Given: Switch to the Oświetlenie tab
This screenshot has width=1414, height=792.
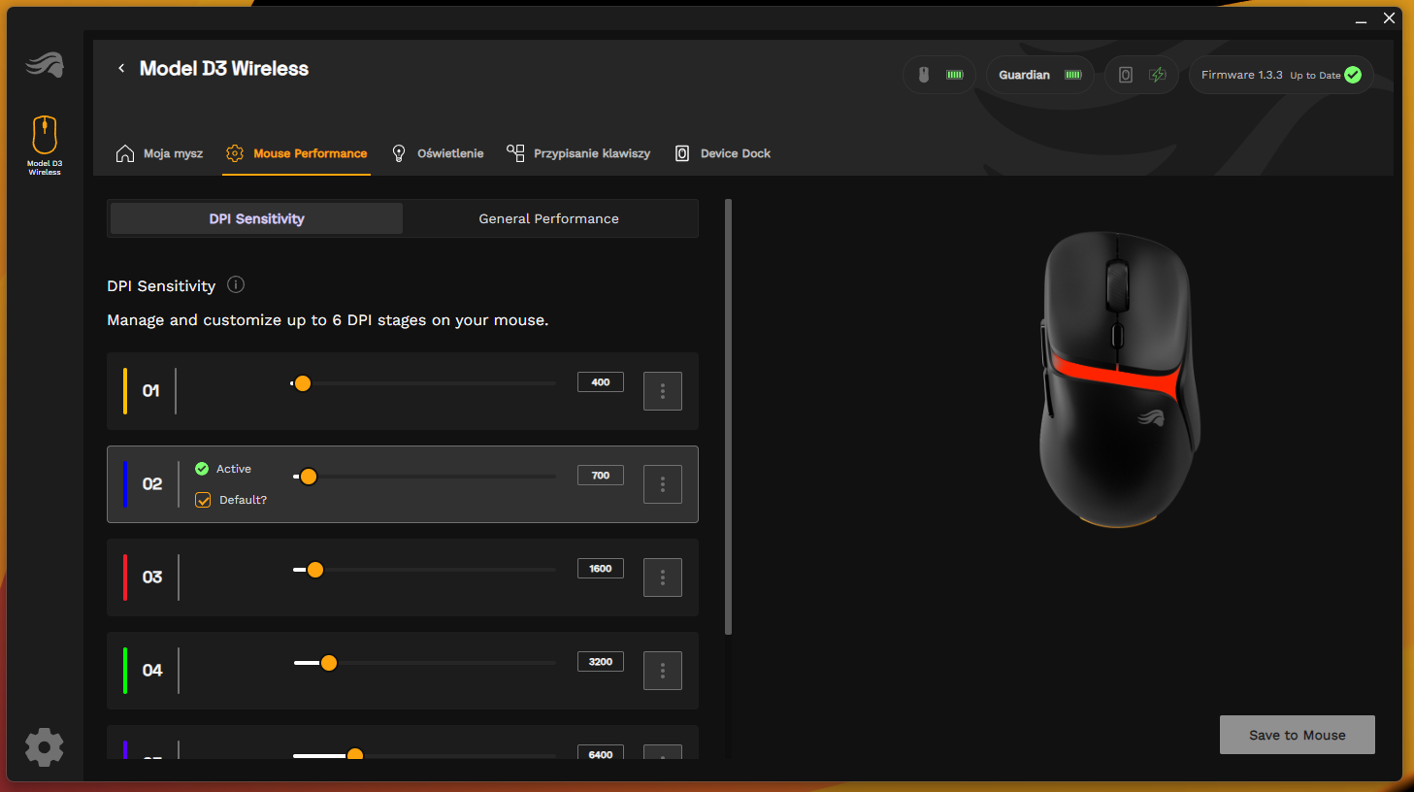Looking at the screenshot, I should (x=438, y=153).
